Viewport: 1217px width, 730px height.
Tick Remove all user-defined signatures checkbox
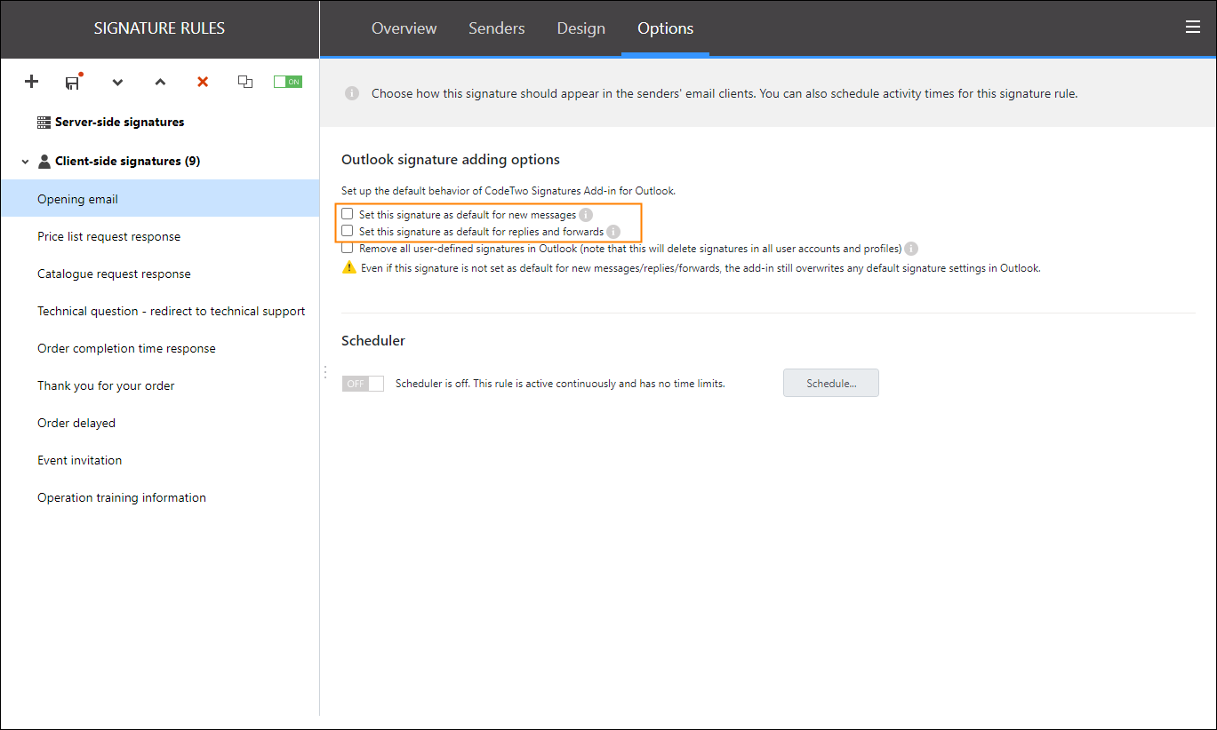(x=348, y=249)
